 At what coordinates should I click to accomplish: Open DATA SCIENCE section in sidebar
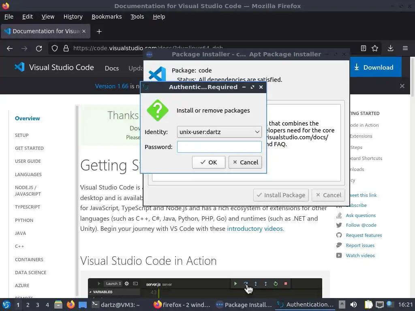tap(30, 273)
